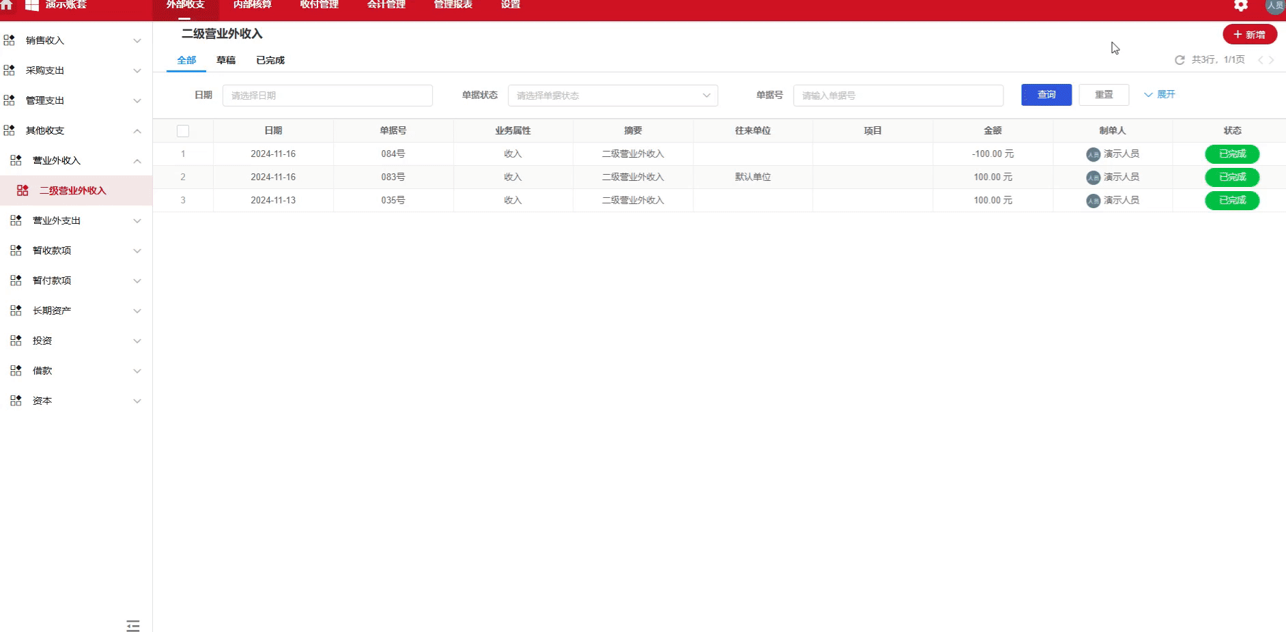
Task: Switch to the 草稿 tab
Action: [226, 60]
